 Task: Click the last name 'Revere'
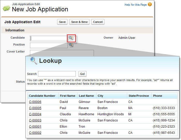coord(84,108)
